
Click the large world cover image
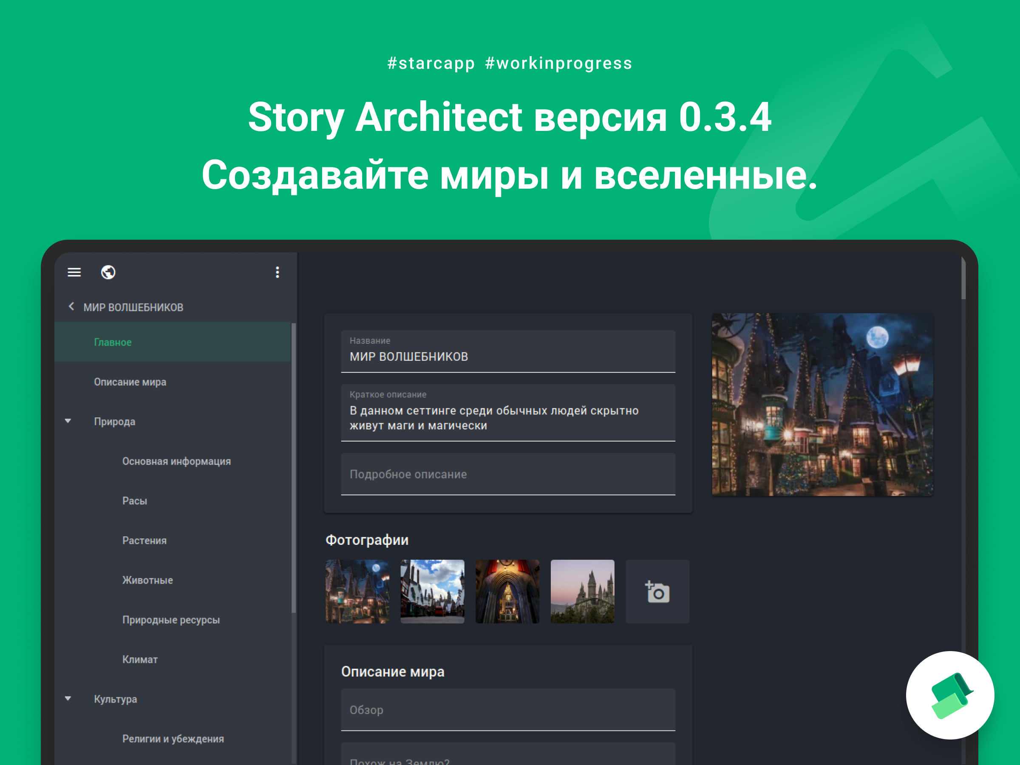tap(823, 405)
